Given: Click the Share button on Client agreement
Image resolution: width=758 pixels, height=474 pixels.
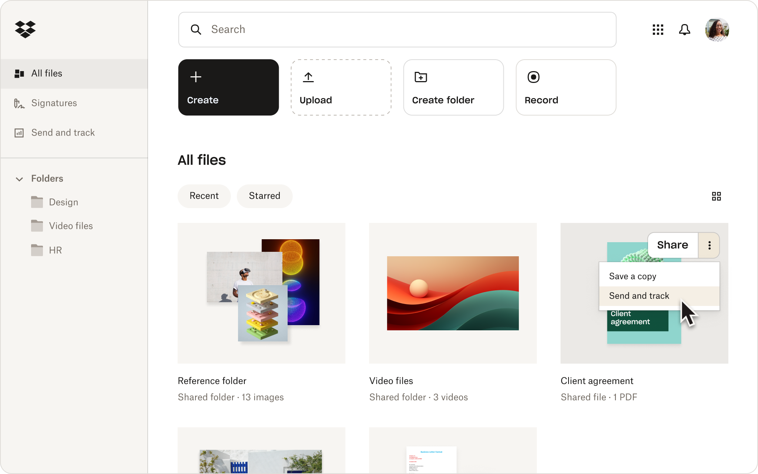Looking at the screenshot, I should point(673,245).
